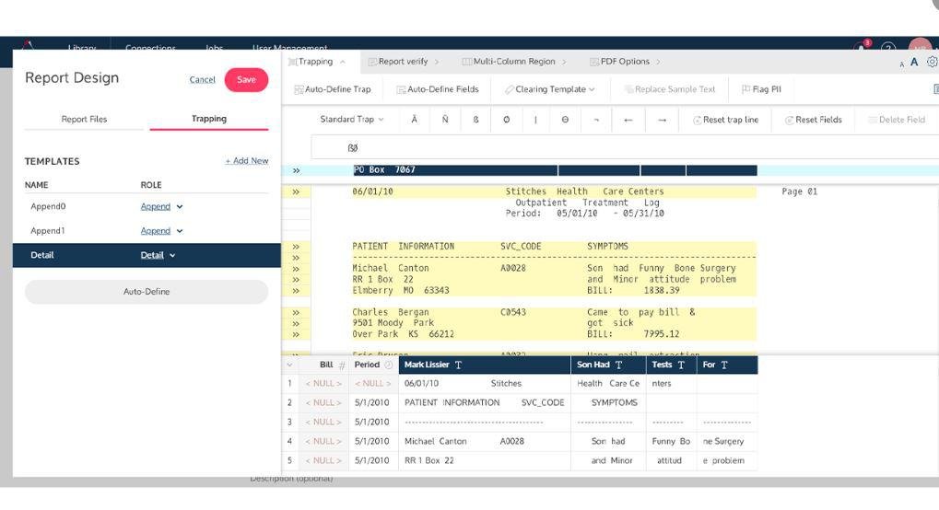Switch to the Report Files tab
The width and height of the screenshot is (939, 510).
click(x=84, y=119)
